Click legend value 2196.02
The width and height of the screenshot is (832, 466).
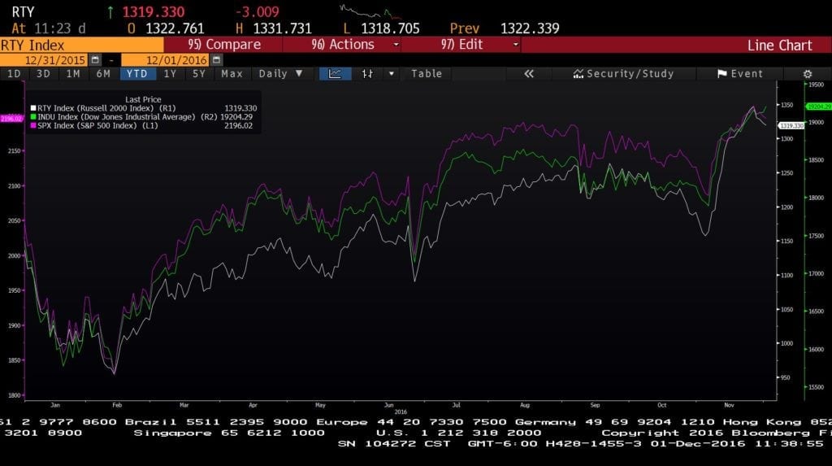pyautogui.click(x=238, y=126)
